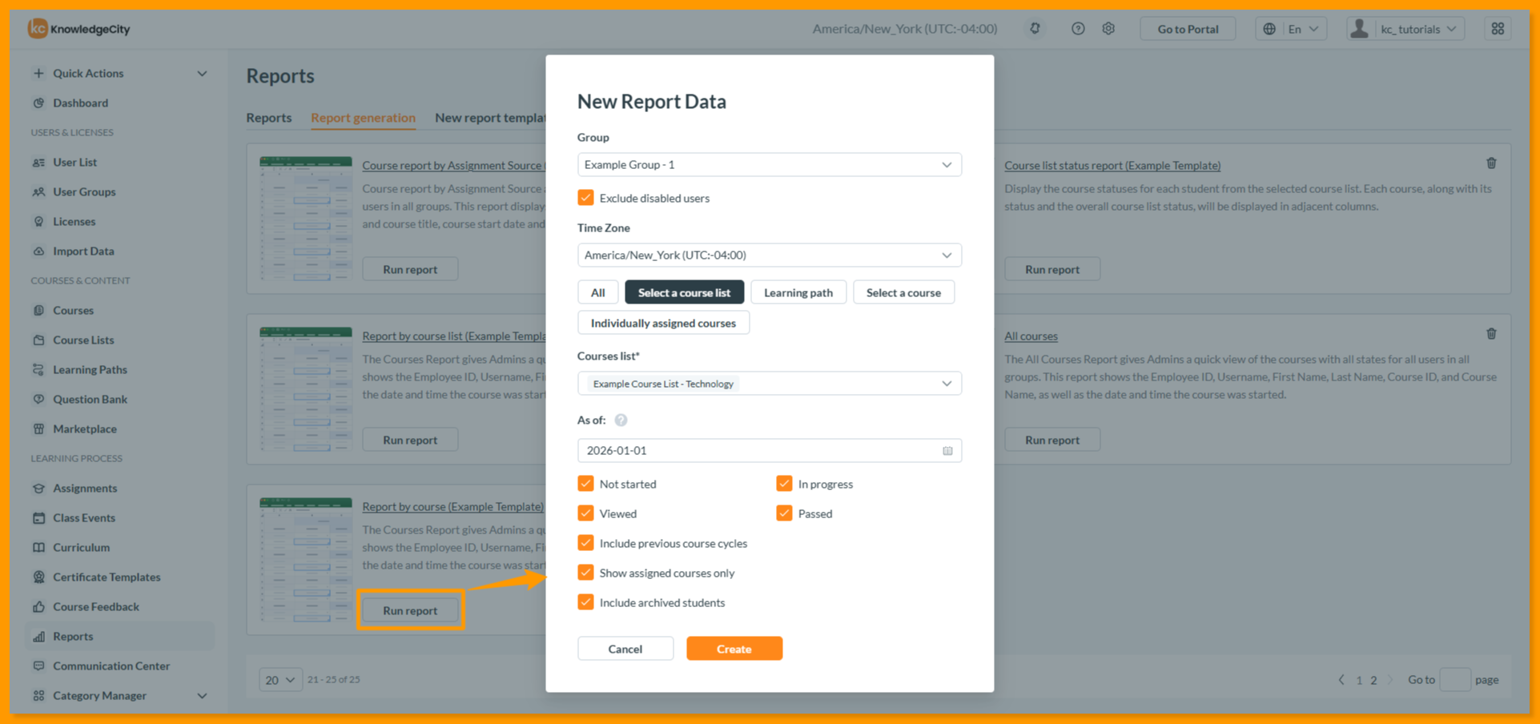Select Individually assigned courses option
This screenshot has height=724, width=1540.
click(663, 323)
